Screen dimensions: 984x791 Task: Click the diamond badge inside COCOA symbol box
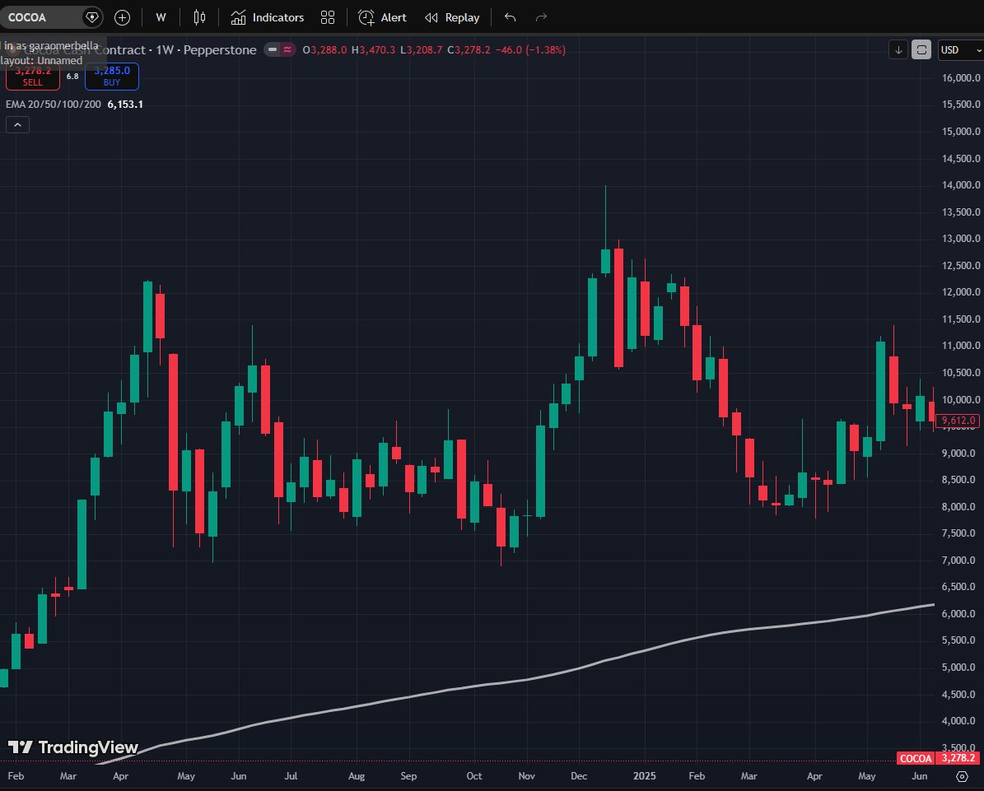point(92,17)
